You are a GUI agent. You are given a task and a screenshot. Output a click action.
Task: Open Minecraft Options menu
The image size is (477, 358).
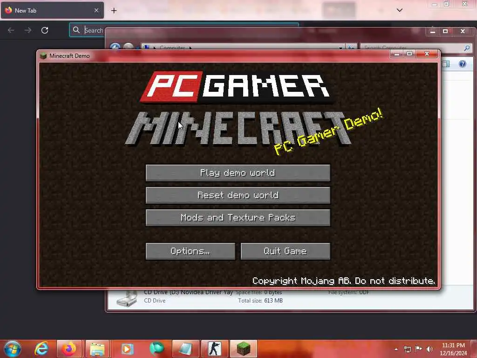[x=191, y=251]
